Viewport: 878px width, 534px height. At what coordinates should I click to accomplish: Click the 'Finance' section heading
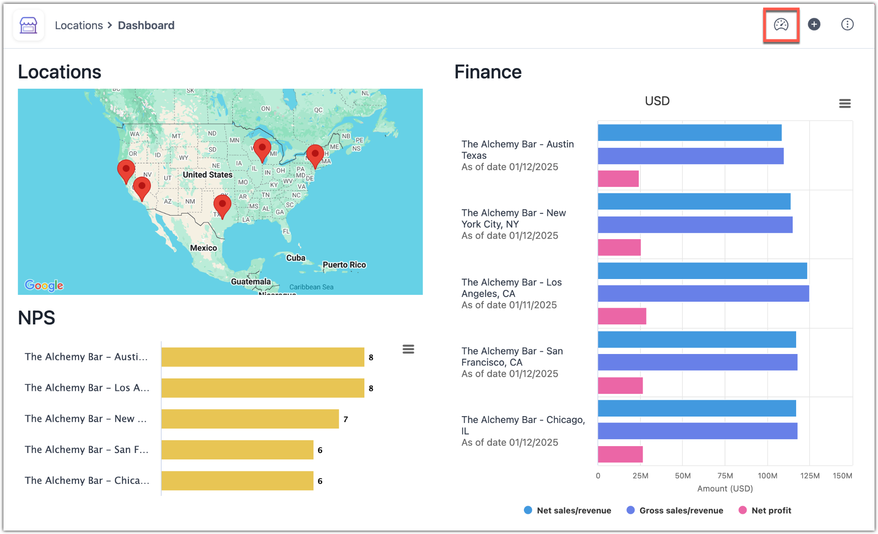[x=488, y=72]
